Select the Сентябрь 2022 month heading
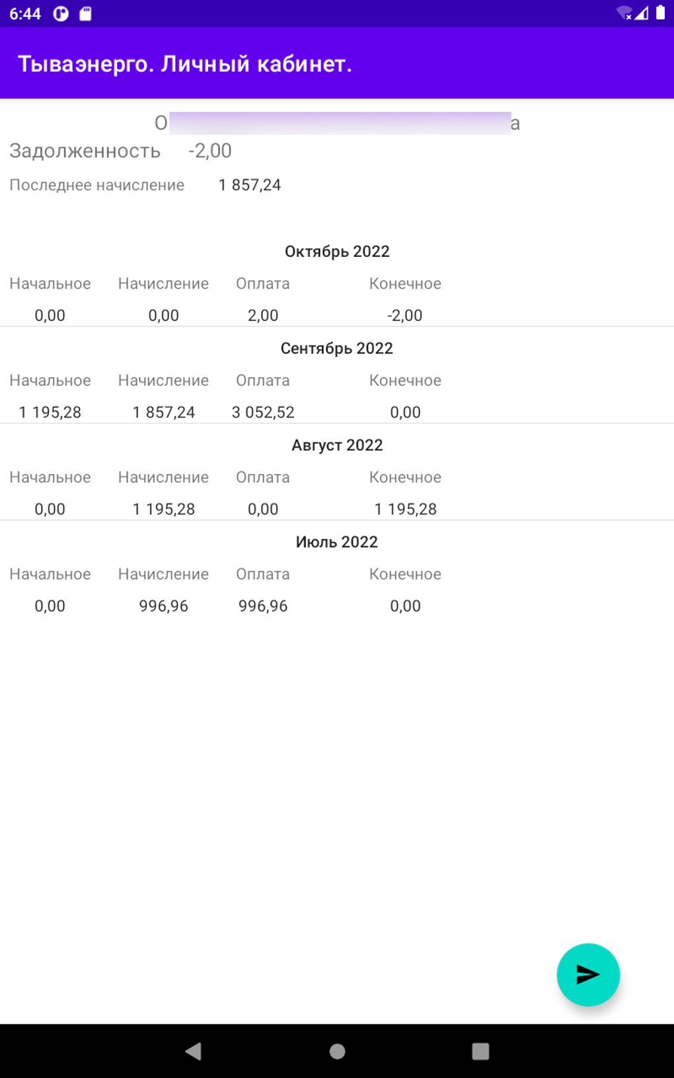The height and width of the screenshot is (1078, 674). coord(337,348)
